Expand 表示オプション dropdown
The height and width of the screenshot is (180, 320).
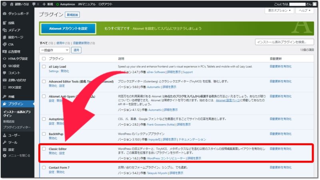point(279,10)
